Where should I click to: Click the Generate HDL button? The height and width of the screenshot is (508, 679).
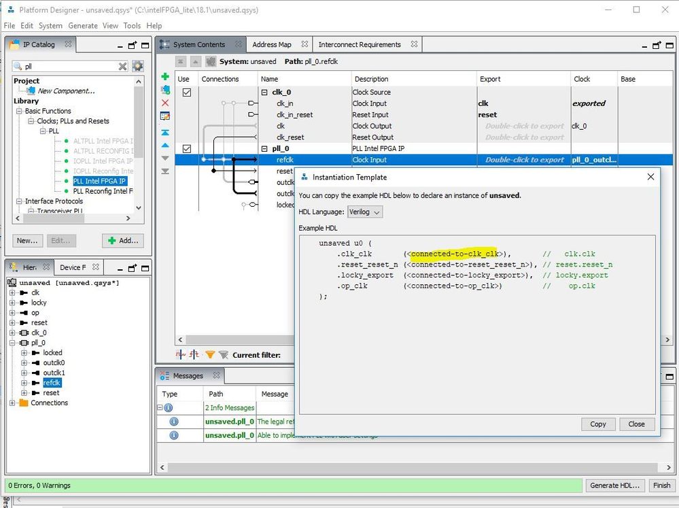point(614,486)
